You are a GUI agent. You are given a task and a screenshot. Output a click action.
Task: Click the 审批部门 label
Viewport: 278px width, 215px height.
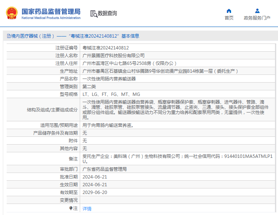click(69, 169)
